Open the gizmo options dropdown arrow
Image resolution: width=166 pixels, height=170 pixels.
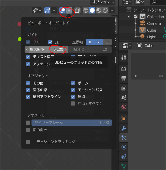click(x=54, y=11)
